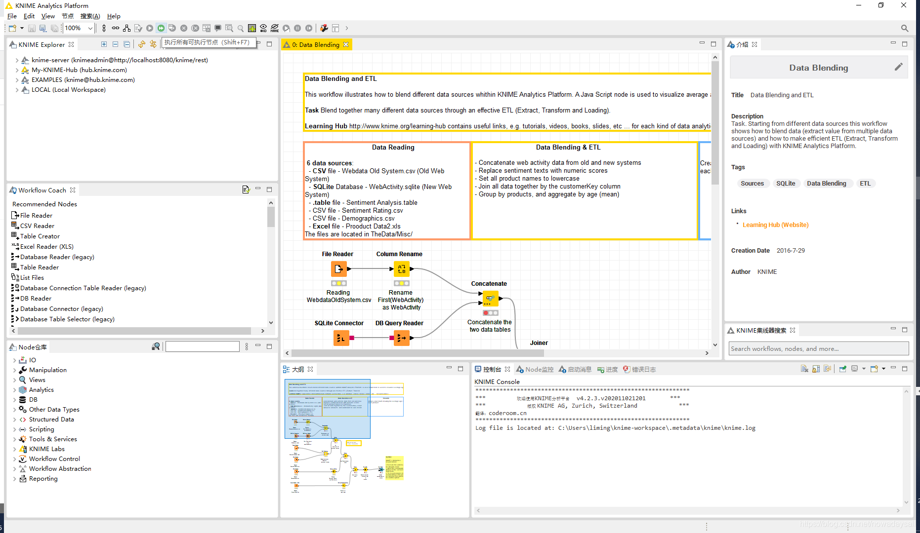Open KNIME preferences via wrench icon
Screen dimensions: 920x533
pos(324,28)
